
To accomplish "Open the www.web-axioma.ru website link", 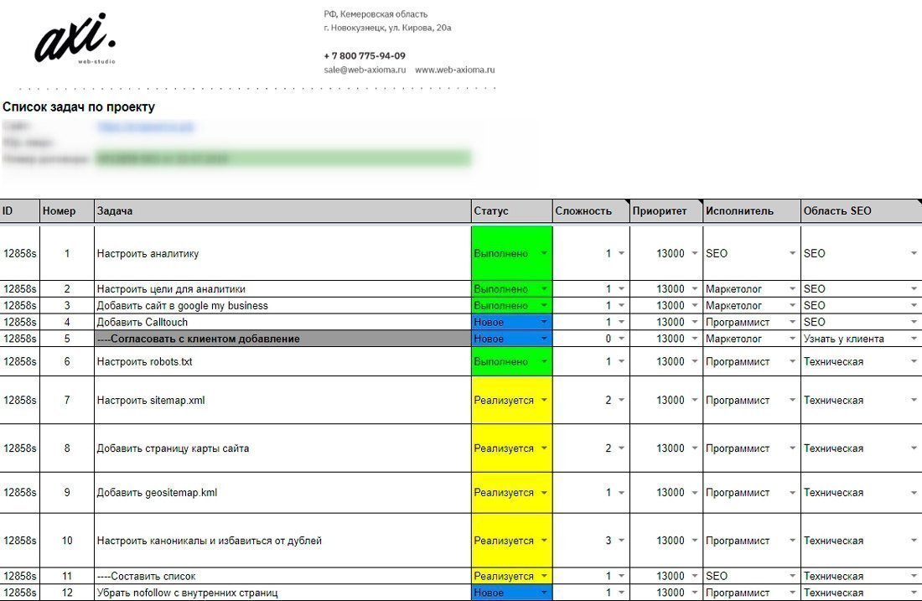I will [454, 70].
